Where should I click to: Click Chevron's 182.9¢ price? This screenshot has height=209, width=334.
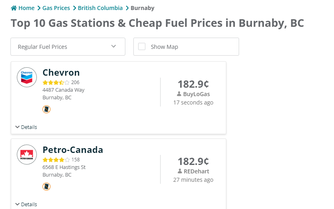coord(193,84)
